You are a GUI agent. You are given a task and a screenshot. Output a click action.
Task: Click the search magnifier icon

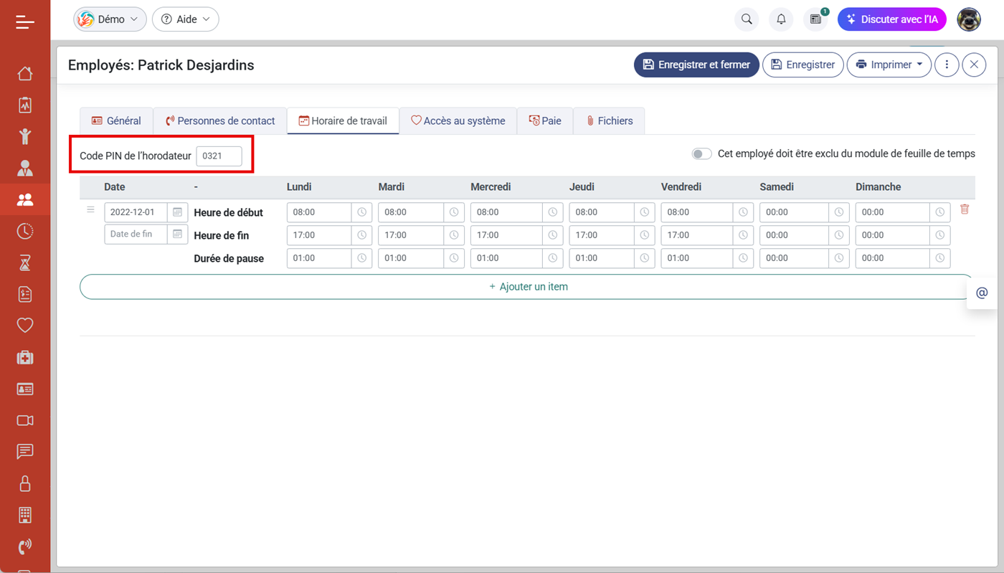point(747,19)
